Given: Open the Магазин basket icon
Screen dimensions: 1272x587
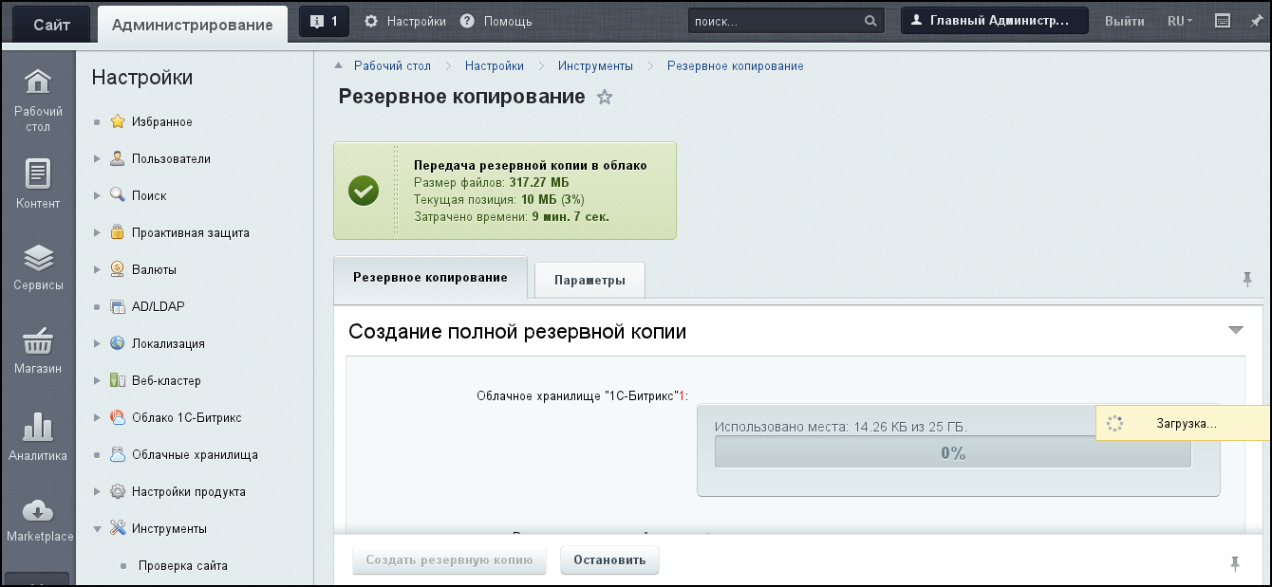Looking at the screenshot, I should click(x=37, y=341).
